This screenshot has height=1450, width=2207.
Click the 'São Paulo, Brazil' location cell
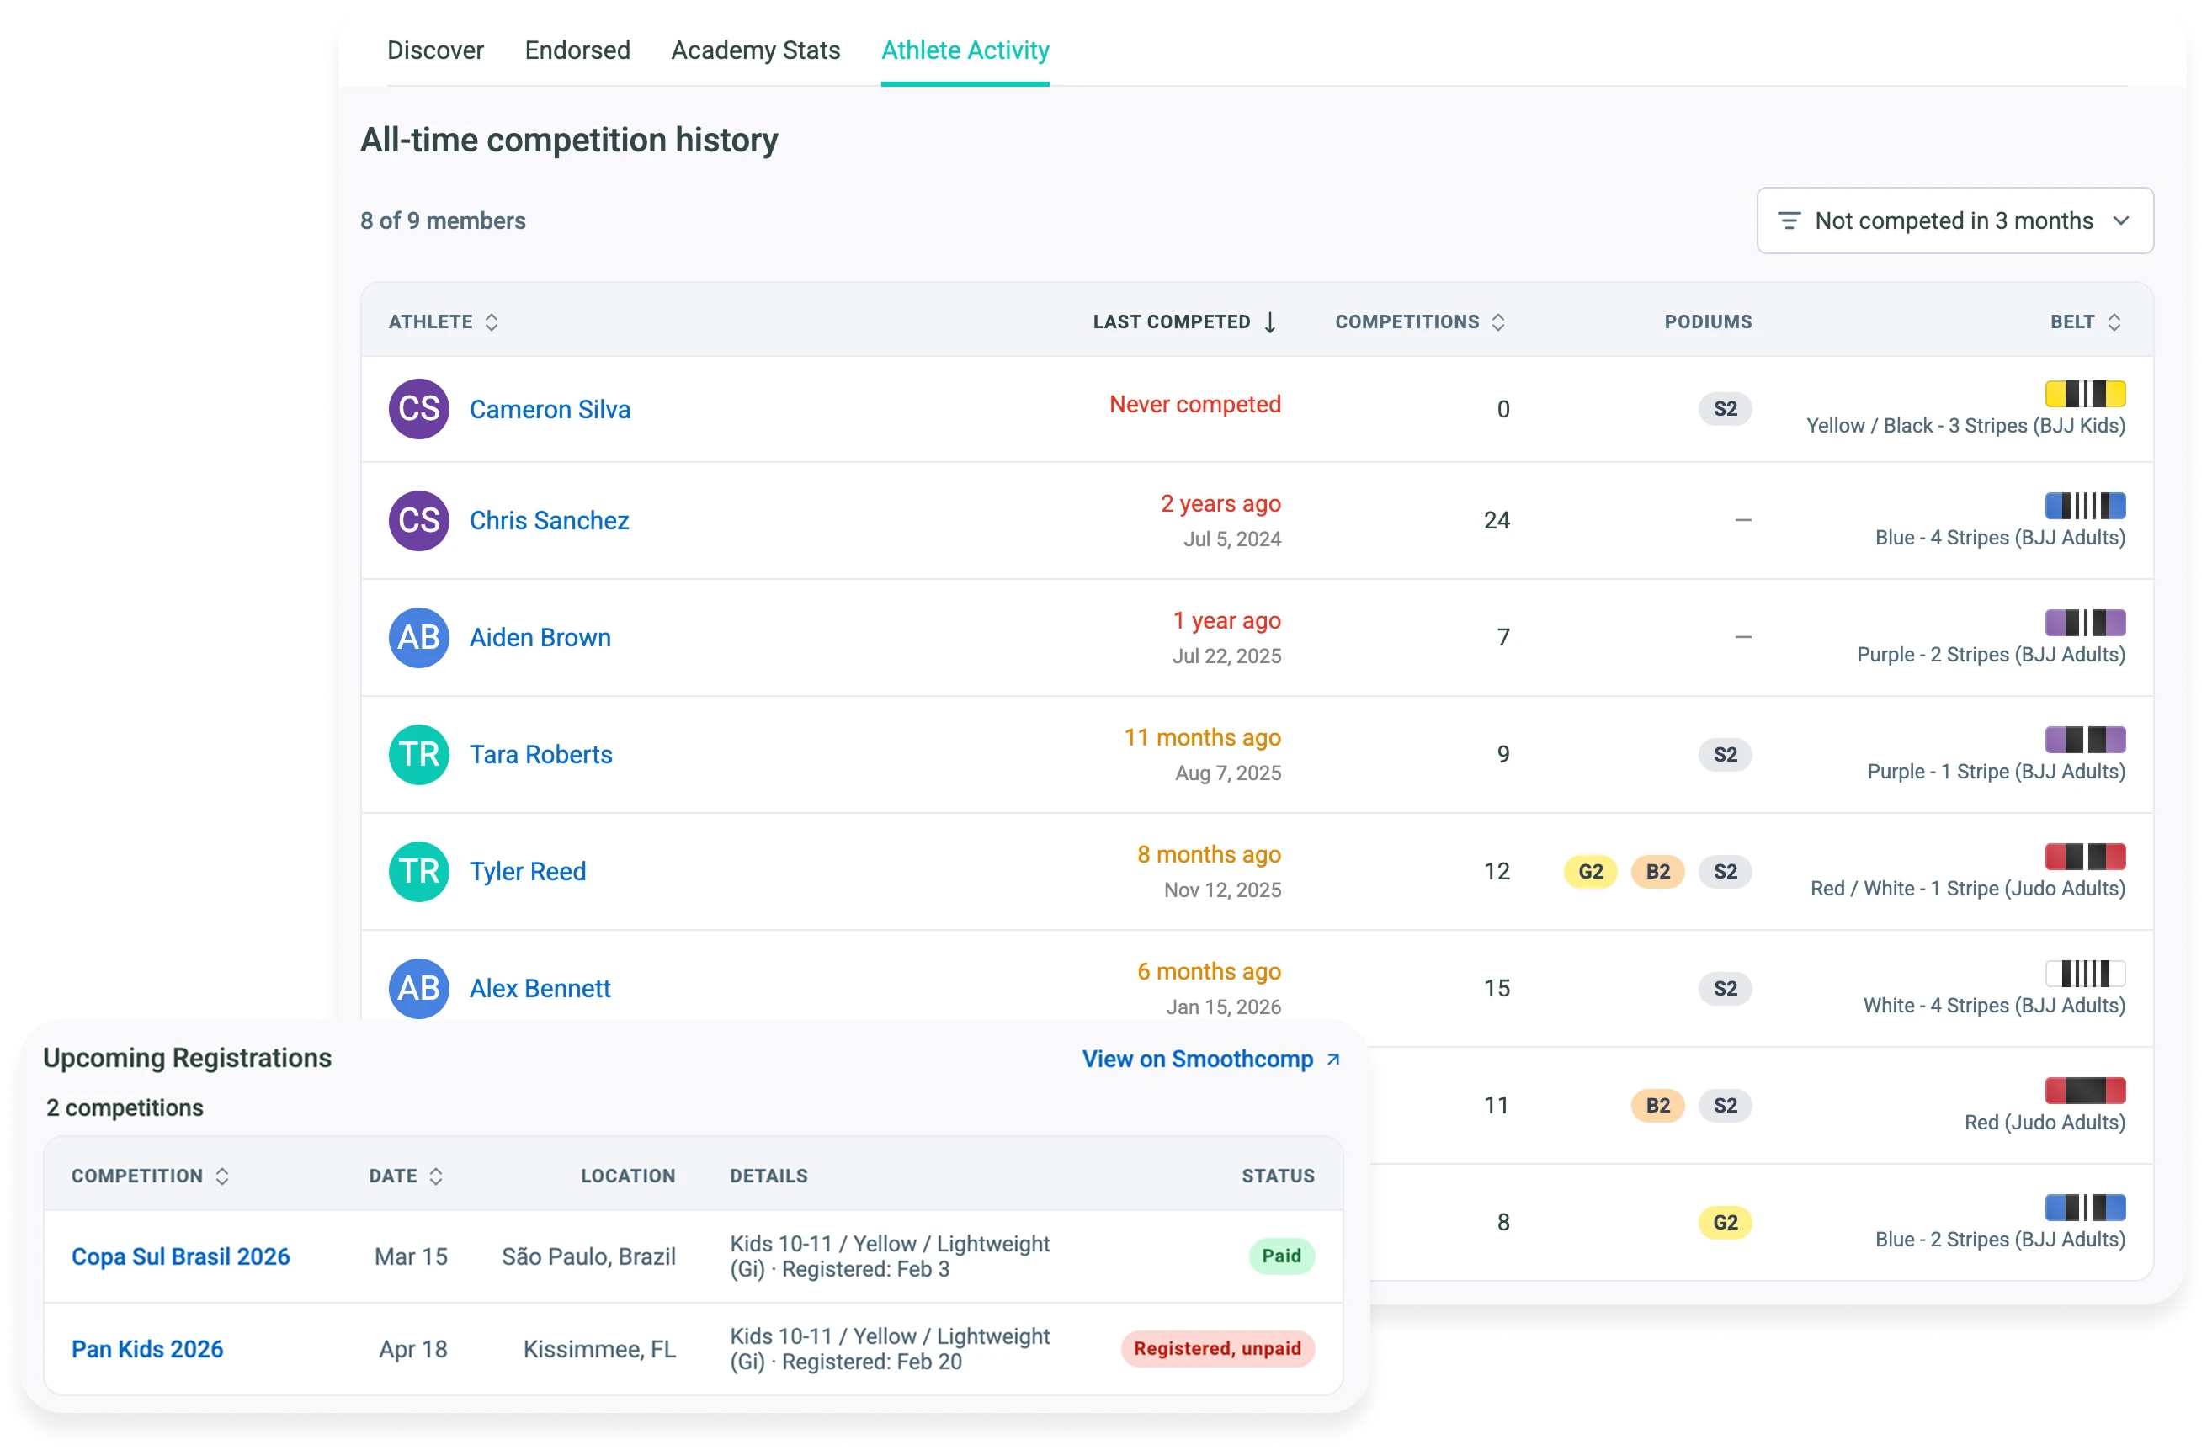(x=588, y=1256)
